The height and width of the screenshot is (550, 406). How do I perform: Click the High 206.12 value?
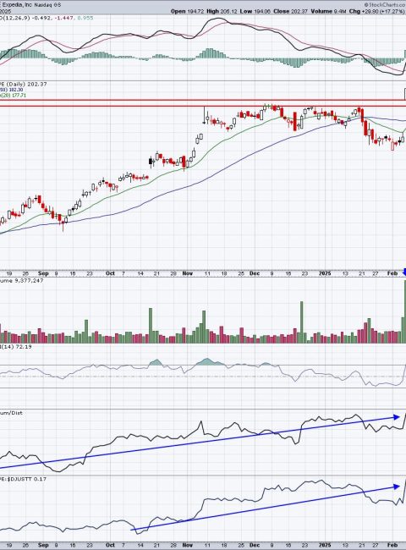[x=223, y=11]
